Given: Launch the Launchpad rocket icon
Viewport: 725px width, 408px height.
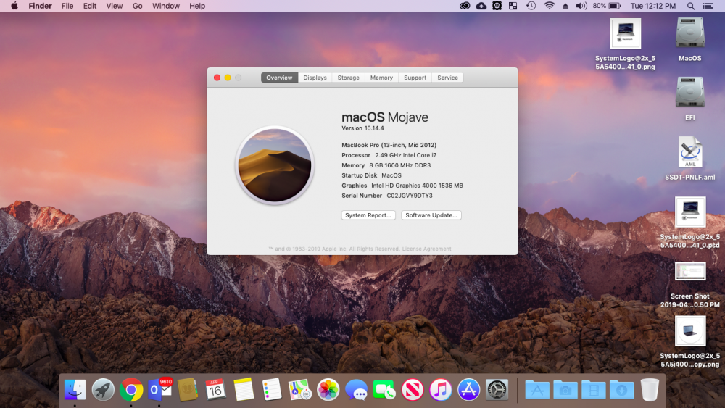Looking at the screenshot, I should click(x=103, y=390).
